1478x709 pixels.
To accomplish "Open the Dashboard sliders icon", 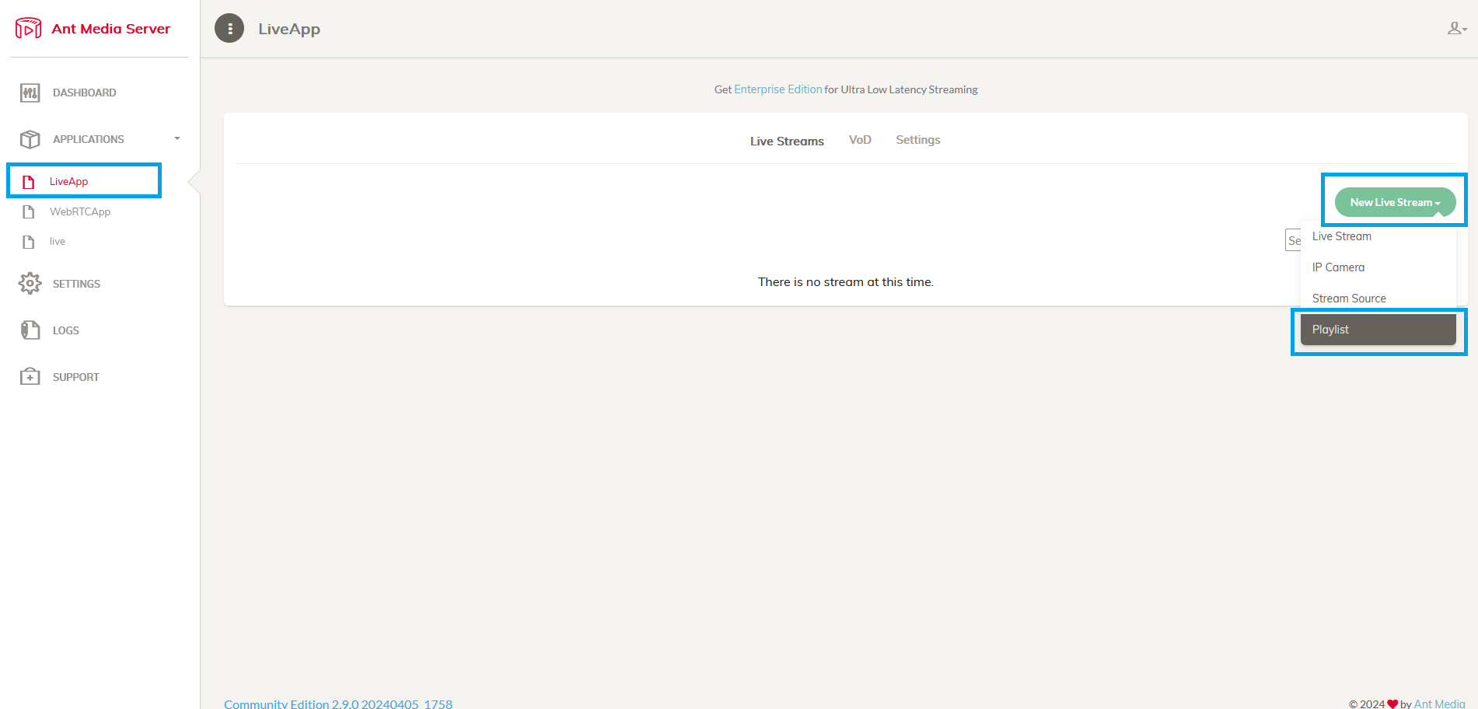I will 30,93.
